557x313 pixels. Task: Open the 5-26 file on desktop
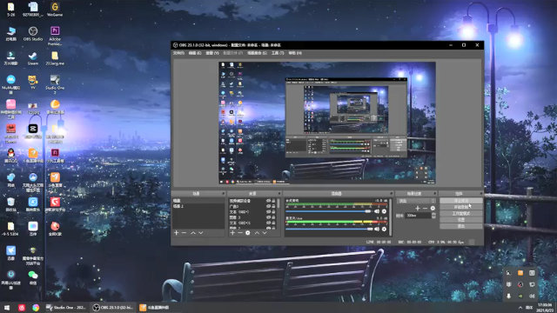pyautogui.click(x=11, y=10)
